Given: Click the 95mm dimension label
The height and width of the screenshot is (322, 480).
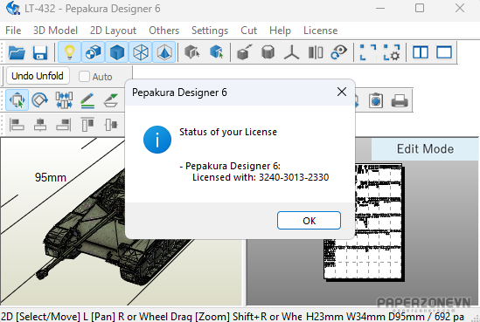Looking at the screenshot, I should [51, 177].
